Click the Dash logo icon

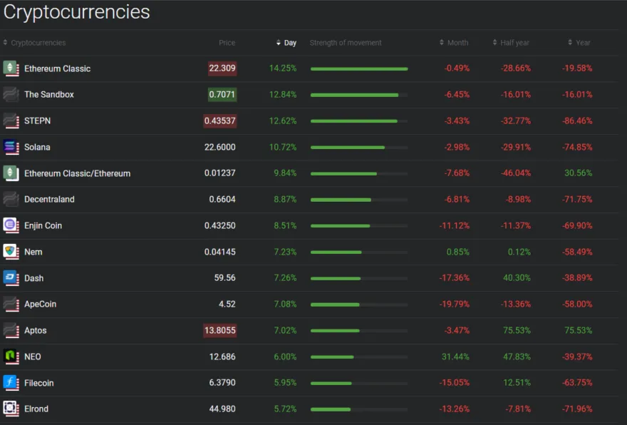coord(11,278)
